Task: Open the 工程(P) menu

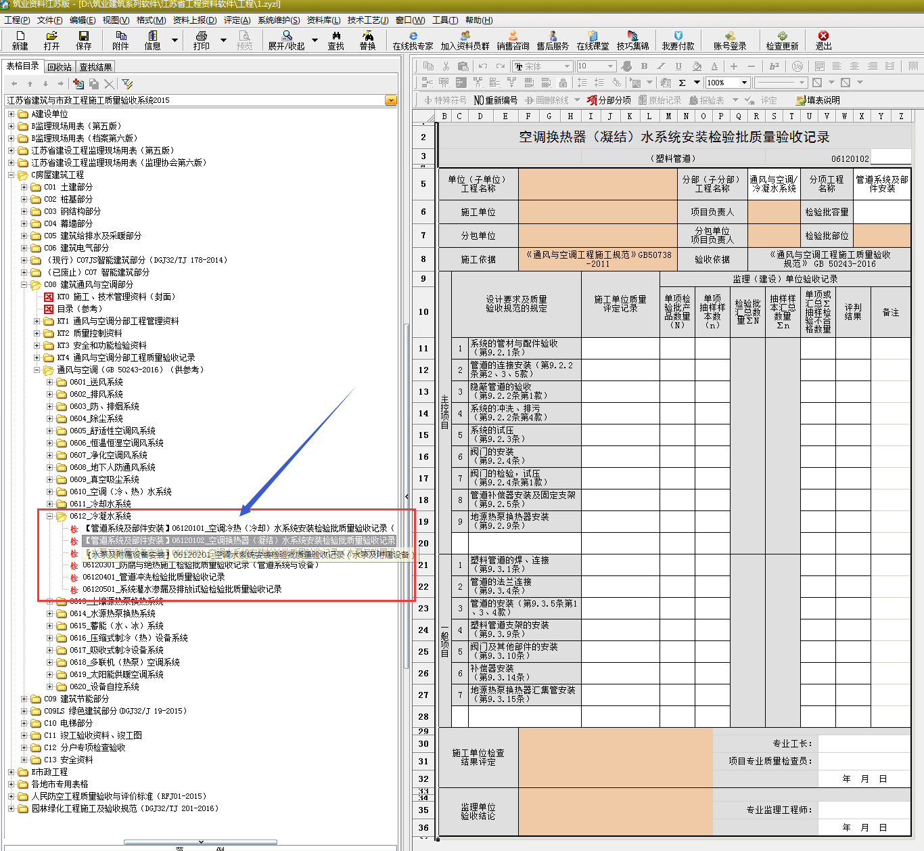Action: [x=17, y=20]
